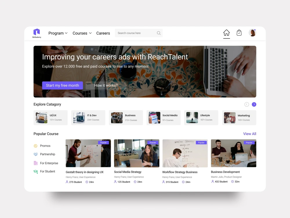
Task: Click the next arrow in Explore Catagory carousel
Action: pos(254,104)
